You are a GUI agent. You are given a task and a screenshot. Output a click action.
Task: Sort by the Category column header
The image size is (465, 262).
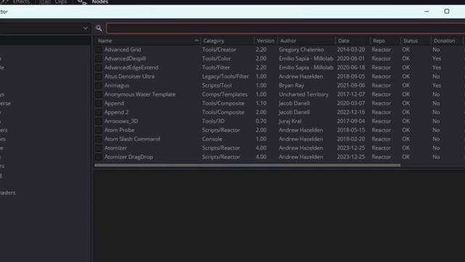tap(214, 41)
